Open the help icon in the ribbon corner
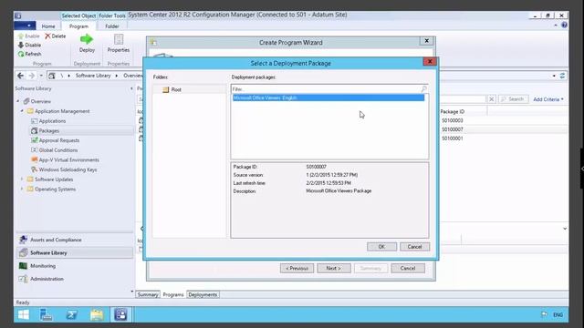Viewport: 584px width, 328px height. [x=564, y=26]
